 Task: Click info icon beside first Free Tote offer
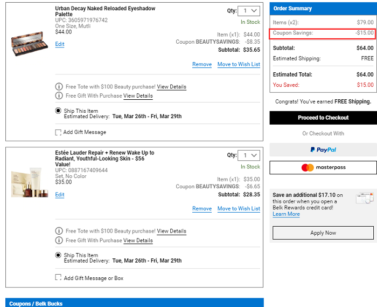[59, 87]
